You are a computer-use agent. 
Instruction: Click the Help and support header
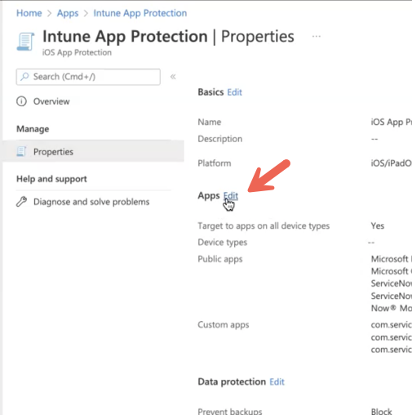pyautogui.click(x=51, y=179)
